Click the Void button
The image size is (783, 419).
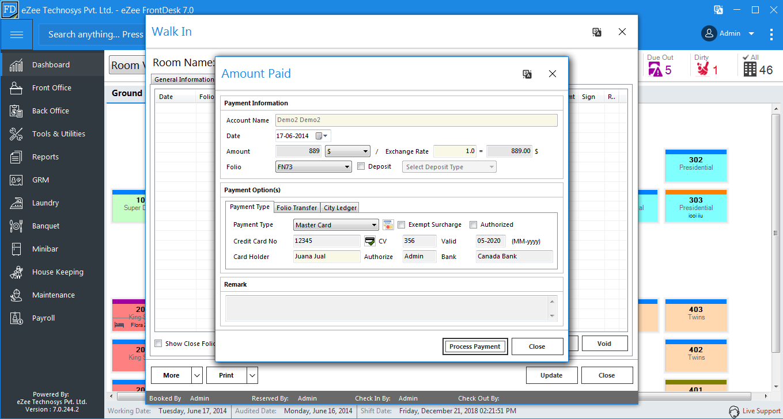click(604, 344)
